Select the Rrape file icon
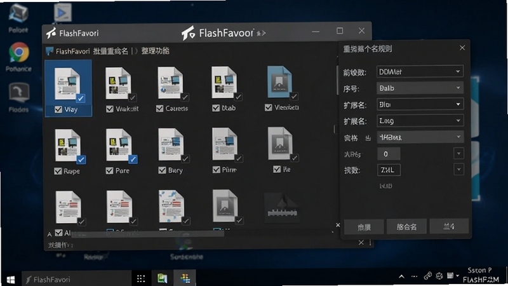 coord(68,146)
